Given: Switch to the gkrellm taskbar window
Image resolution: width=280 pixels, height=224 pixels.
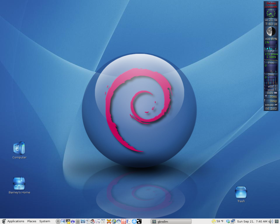Looking at the screenshot, I should click(171, 222).
